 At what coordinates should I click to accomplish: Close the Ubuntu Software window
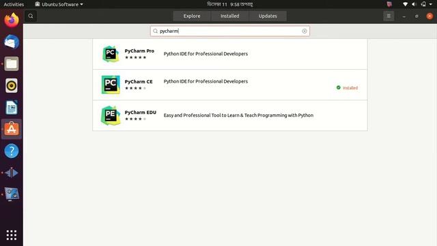429,16
